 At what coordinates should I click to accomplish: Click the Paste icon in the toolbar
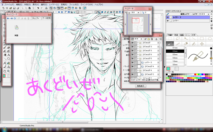30,8
